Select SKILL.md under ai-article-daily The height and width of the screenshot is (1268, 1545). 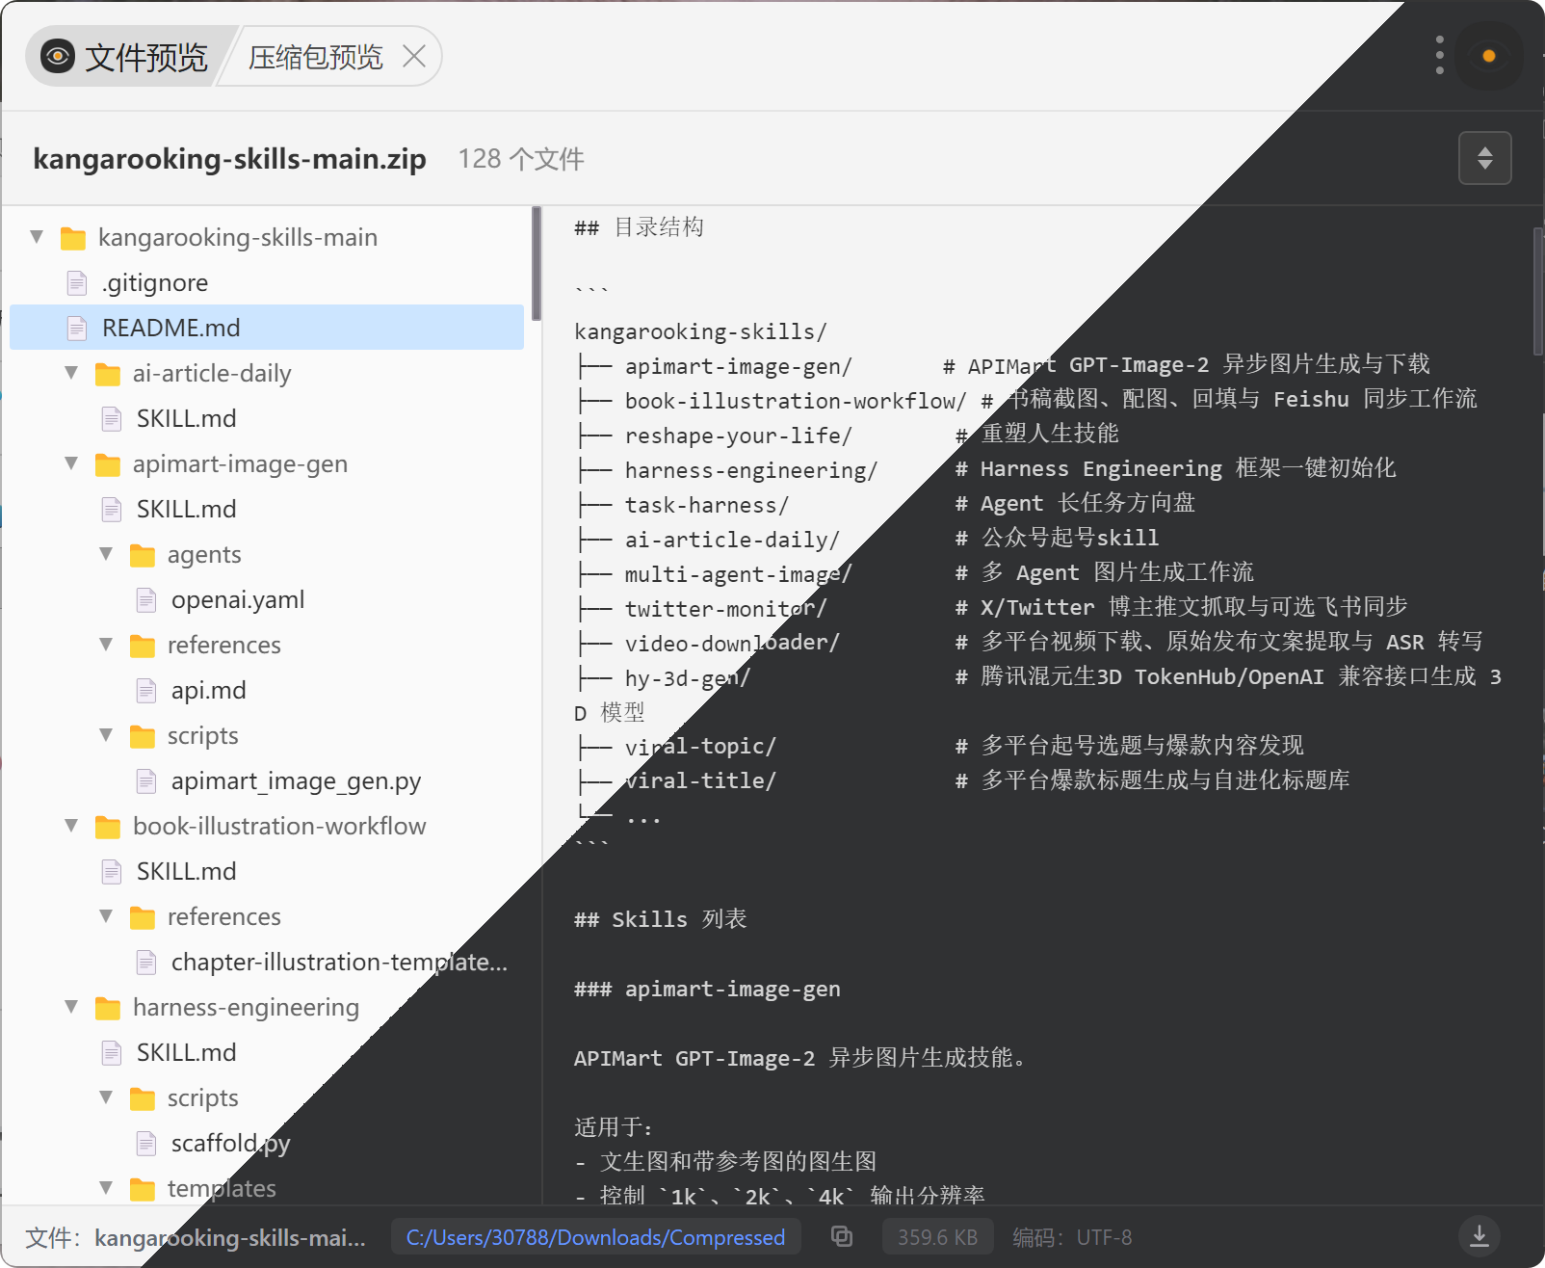[267, 418]
